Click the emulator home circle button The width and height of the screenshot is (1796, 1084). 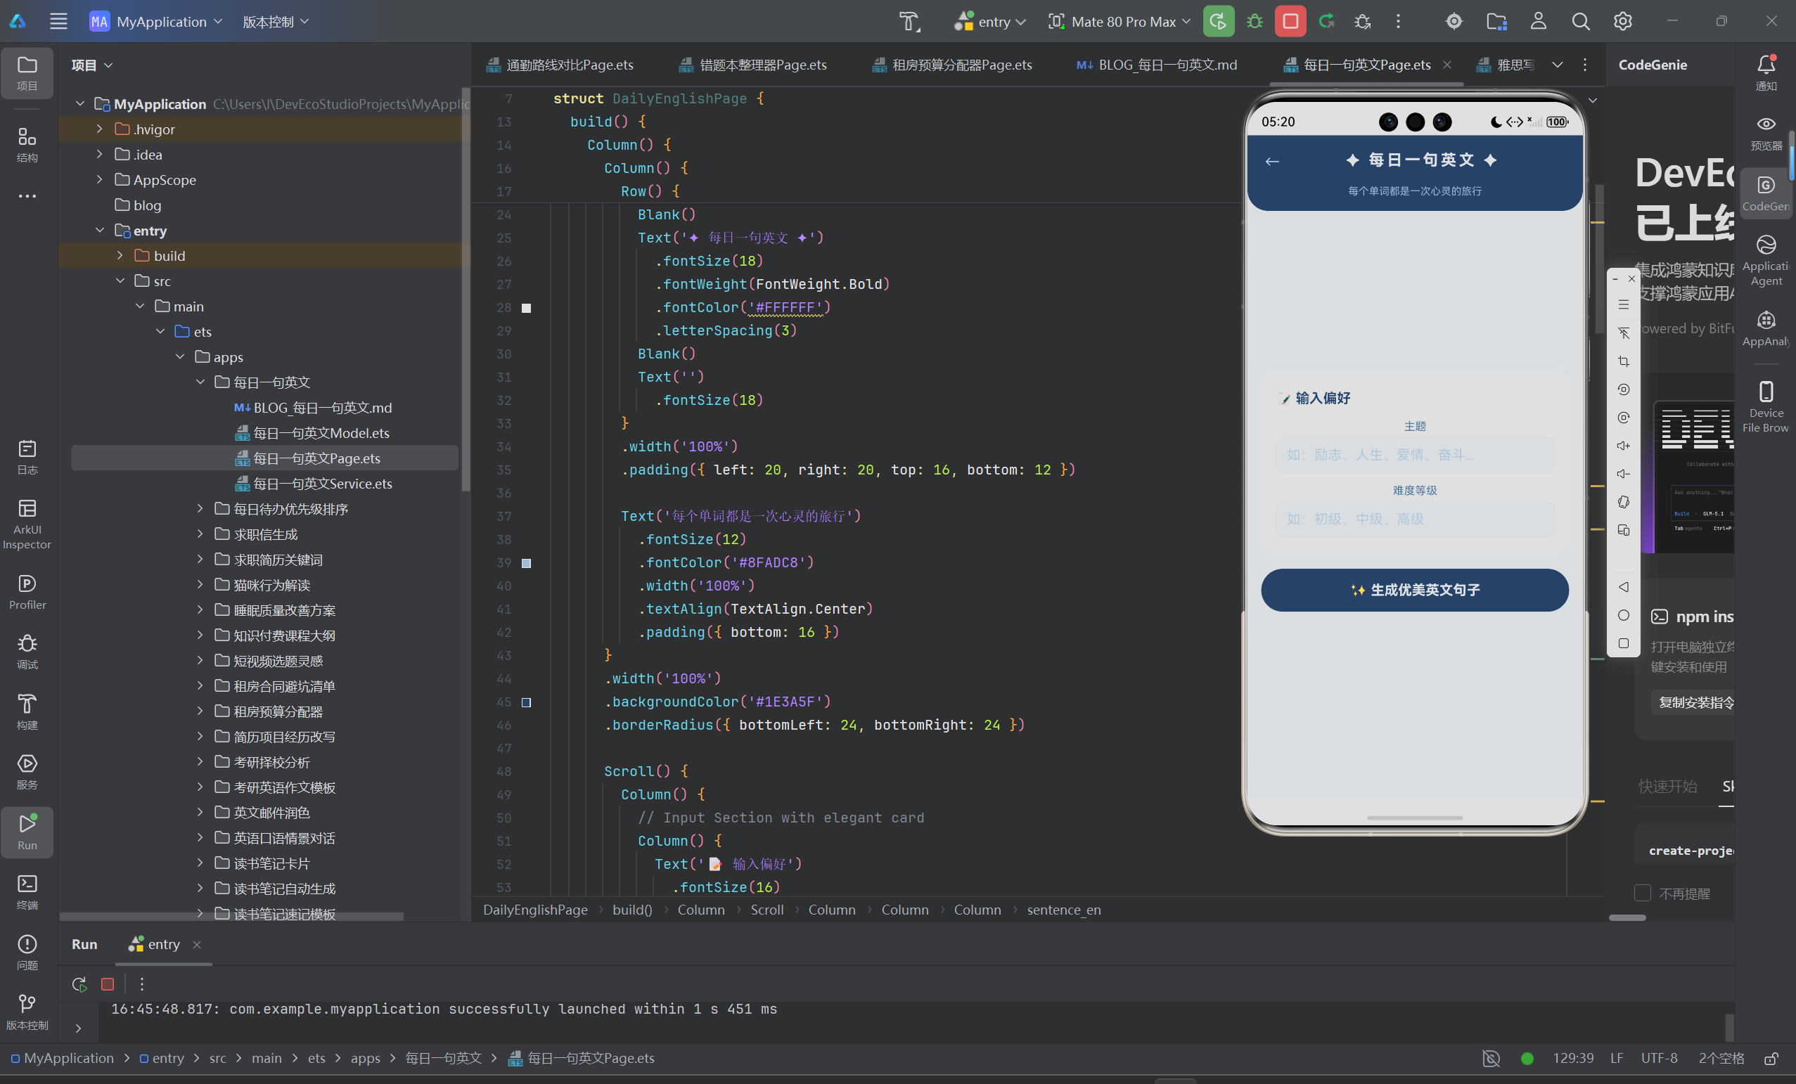[x=1623, y=616]
